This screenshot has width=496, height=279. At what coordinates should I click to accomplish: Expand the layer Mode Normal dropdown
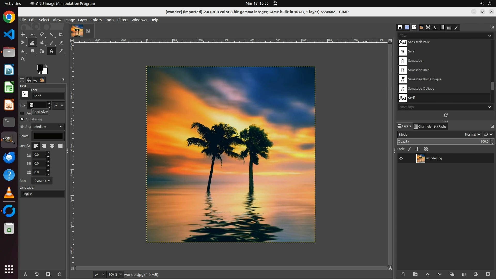pyautogui.click(x=472, y=134)
